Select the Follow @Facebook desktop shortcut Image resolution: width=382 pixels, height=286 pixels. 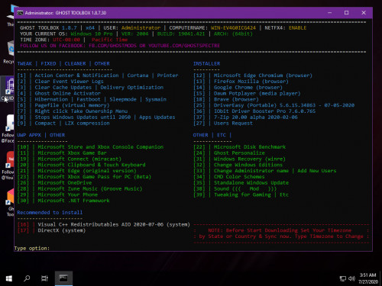point(8,129)
